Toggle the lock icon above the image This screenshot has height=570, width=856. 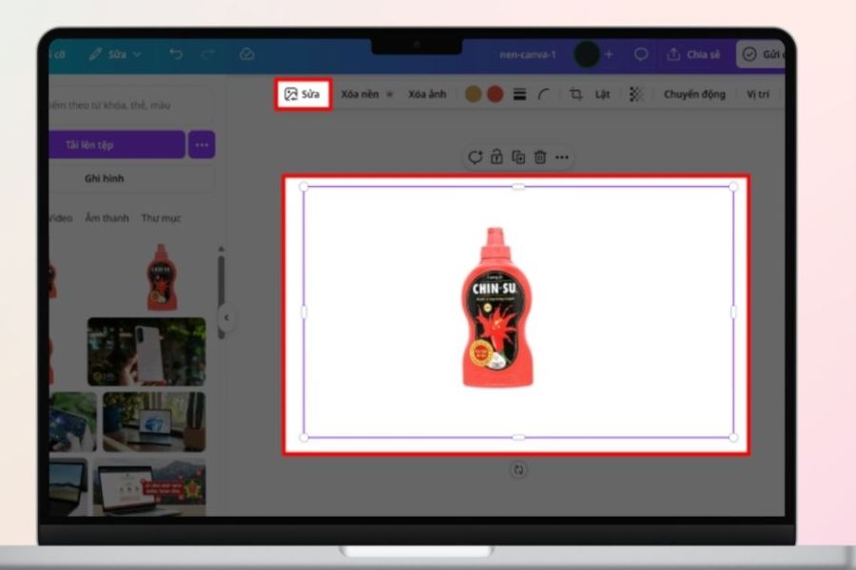point(496,157)
